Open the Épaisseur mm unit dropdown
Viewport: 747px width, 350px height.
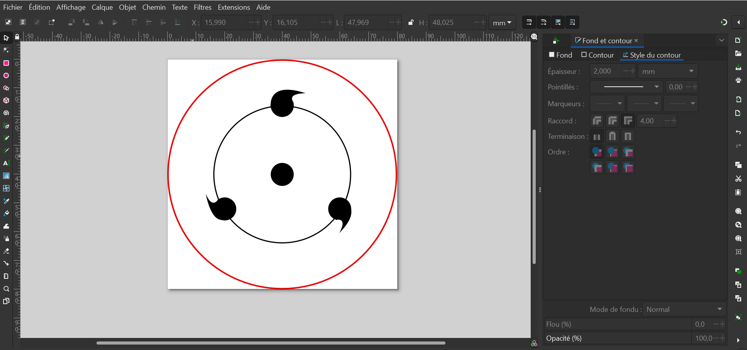(x=668, y=71)
